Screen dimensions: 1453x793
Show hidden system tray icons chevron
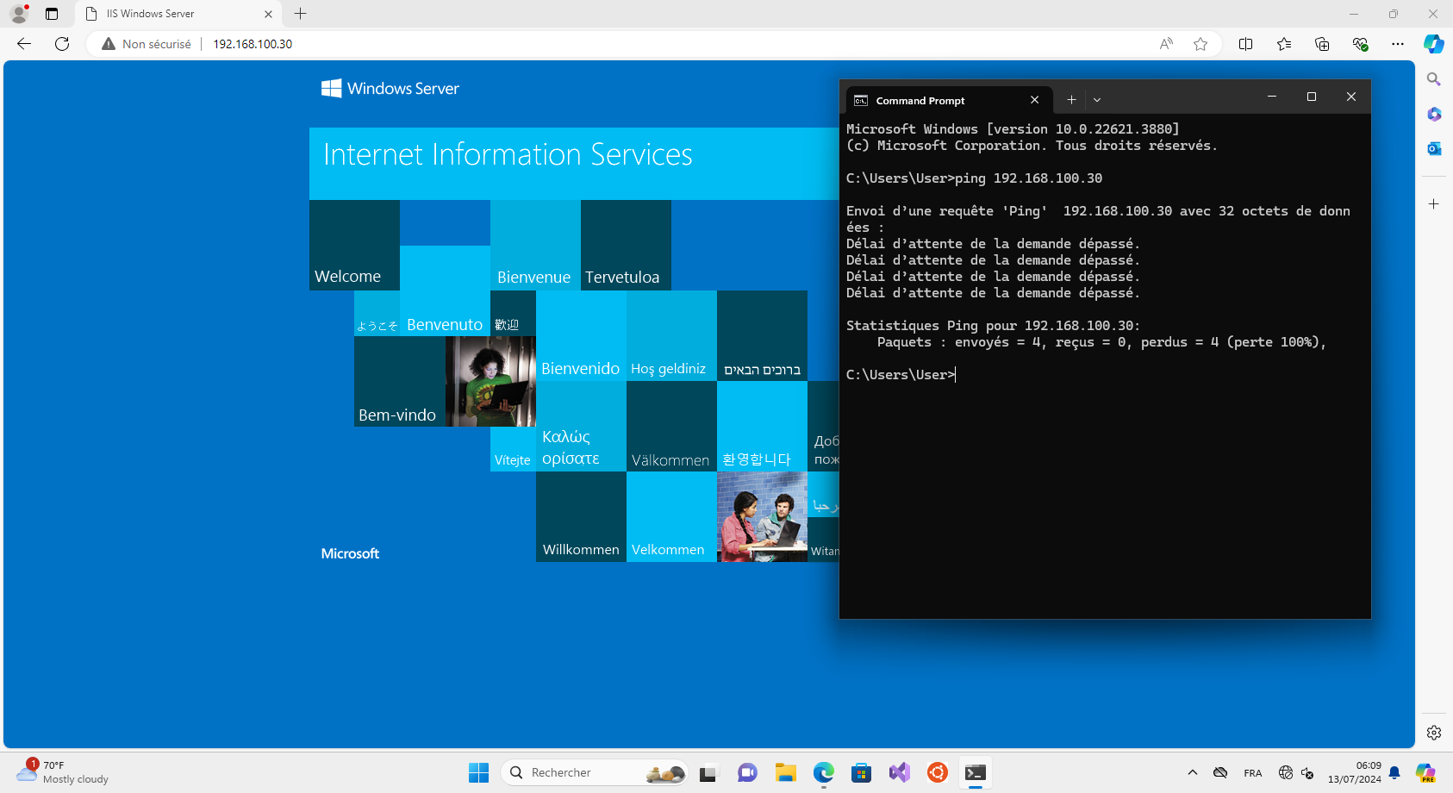click(1193, 772)
